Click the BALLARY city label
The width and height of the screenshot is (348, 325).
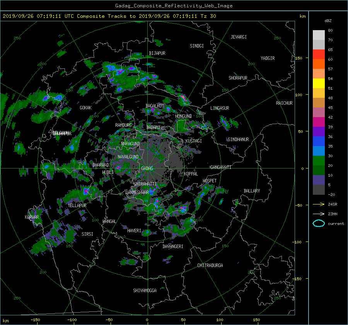coord(252,191)
